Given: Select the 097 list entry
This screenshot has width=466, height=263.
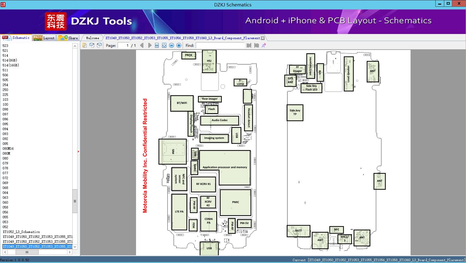Looking at the screenshot, I should 5,114.
